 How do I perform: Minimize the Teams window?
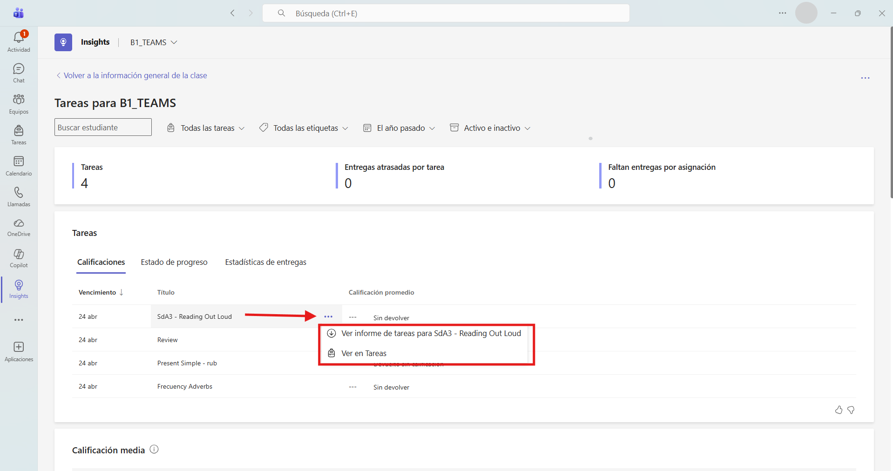833,13
